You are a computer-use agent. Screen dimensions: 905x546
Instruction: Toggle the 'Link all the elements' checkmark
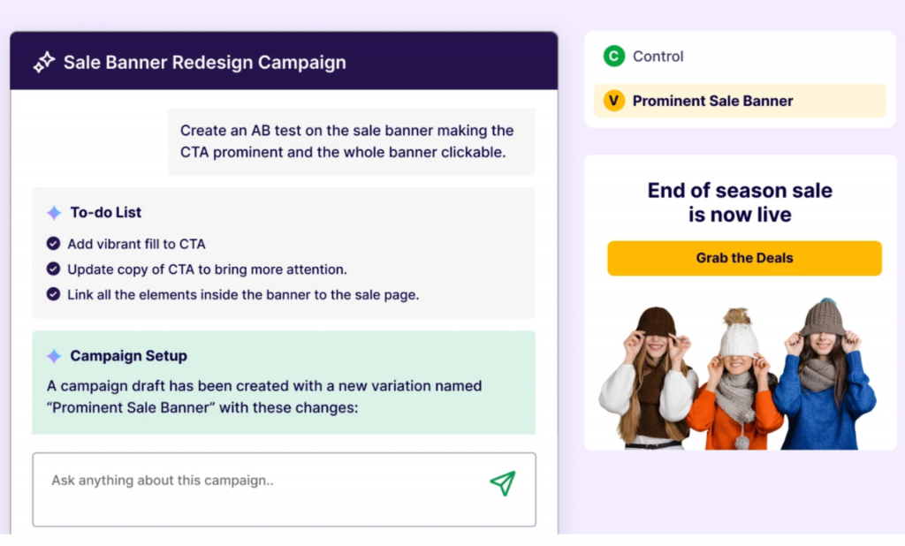tap(53, 294)
